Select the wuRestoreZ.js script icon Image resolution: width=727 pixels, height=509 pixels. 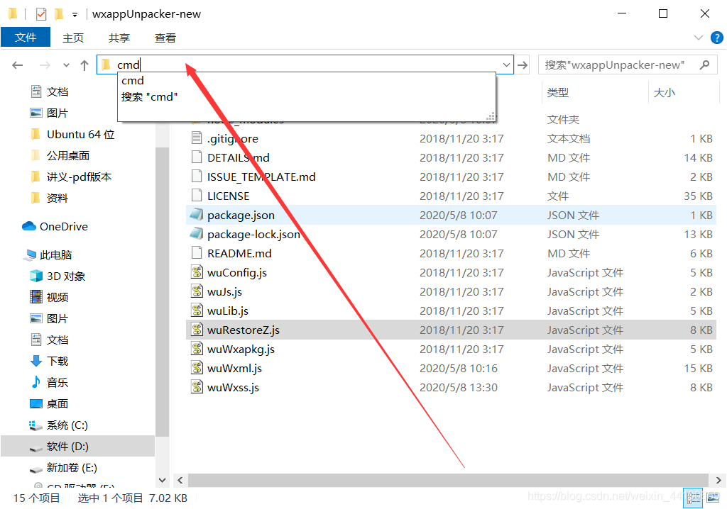click(x=197, y=330)
